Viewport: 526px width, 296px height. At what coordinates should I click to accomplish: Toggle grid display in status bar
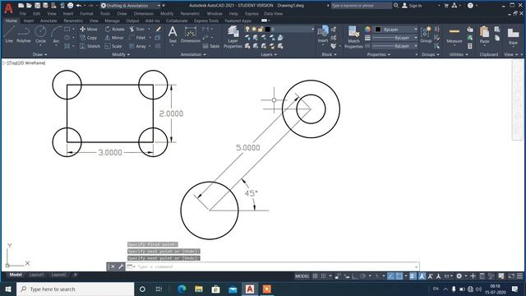315,276
